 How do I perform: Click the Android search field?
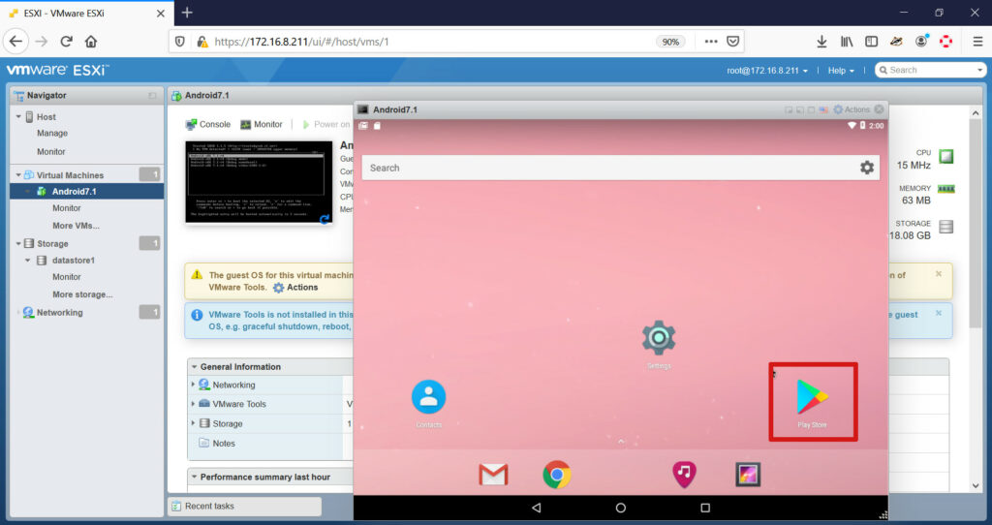tap(620, 168)
